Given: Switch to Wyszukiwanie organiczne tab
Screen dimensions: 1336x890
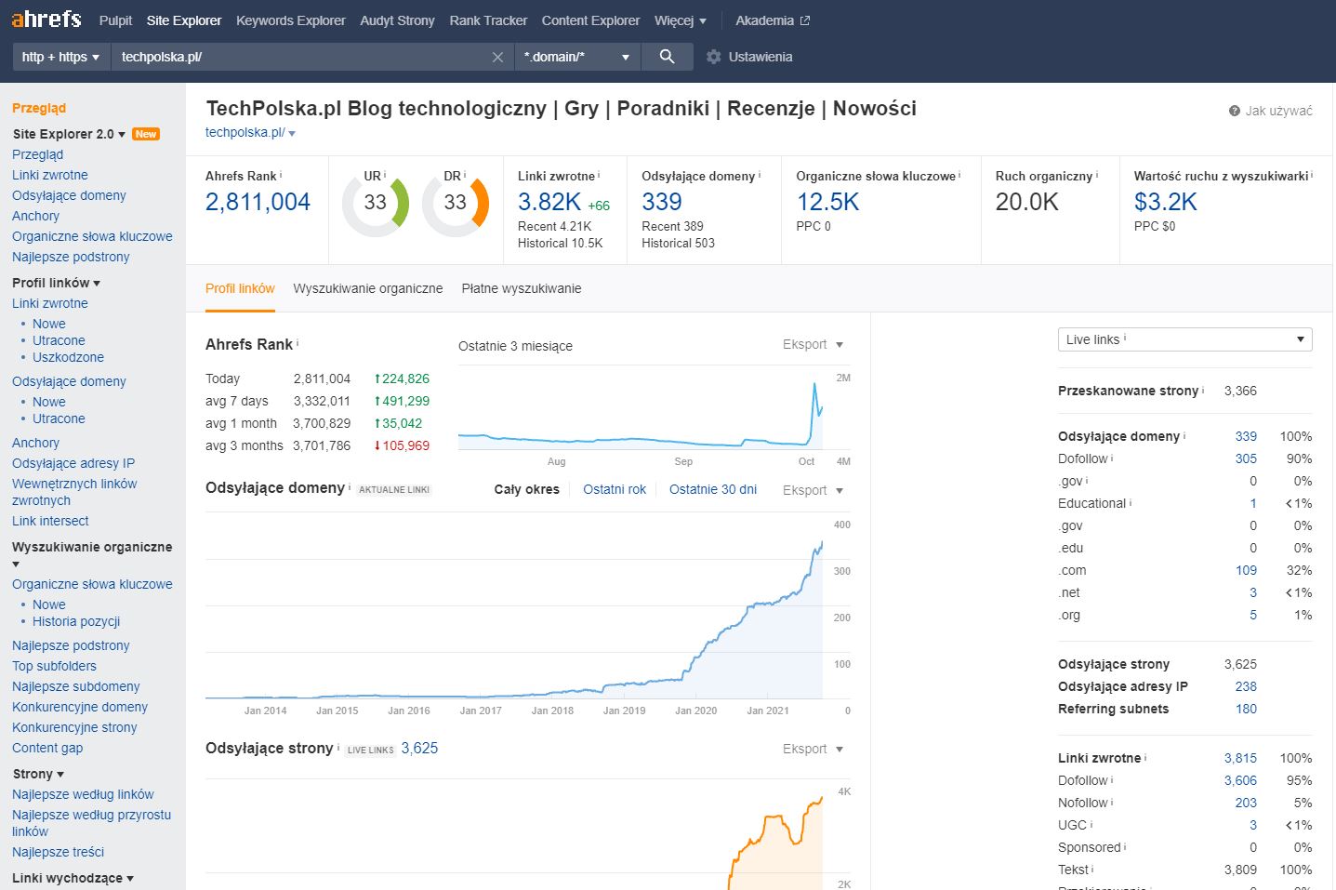Looking at the screenshot, I should [367, 288].
